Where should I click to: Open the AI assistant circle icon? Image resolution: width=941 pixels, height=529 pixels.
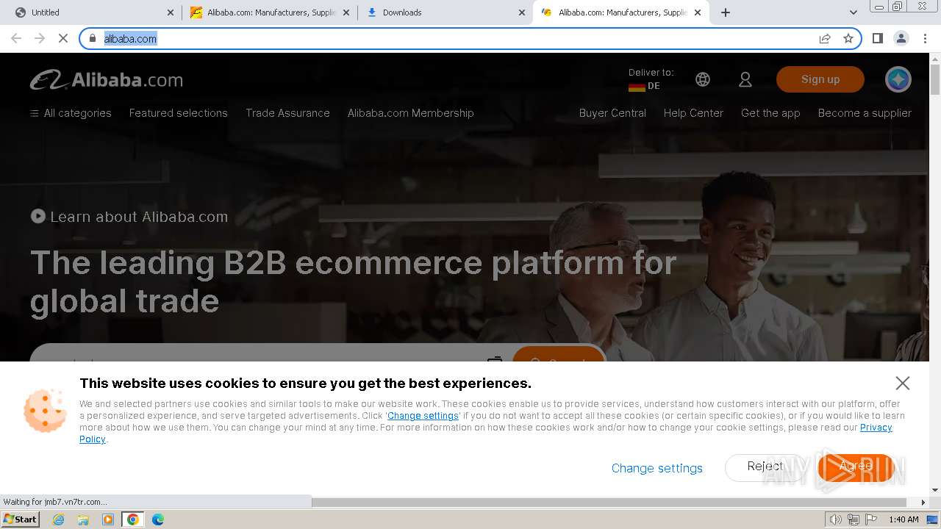pyautogui.click(x=898, y=79)
